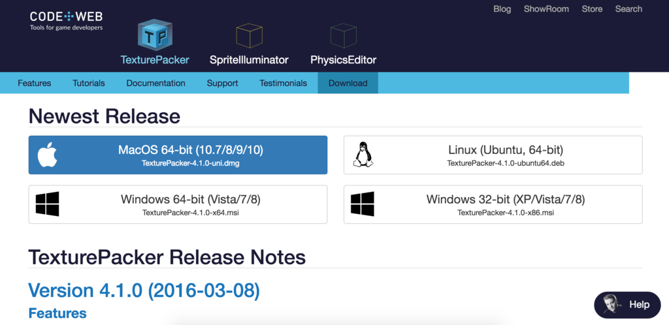Open the Documentation tab

tap(155, 83)
